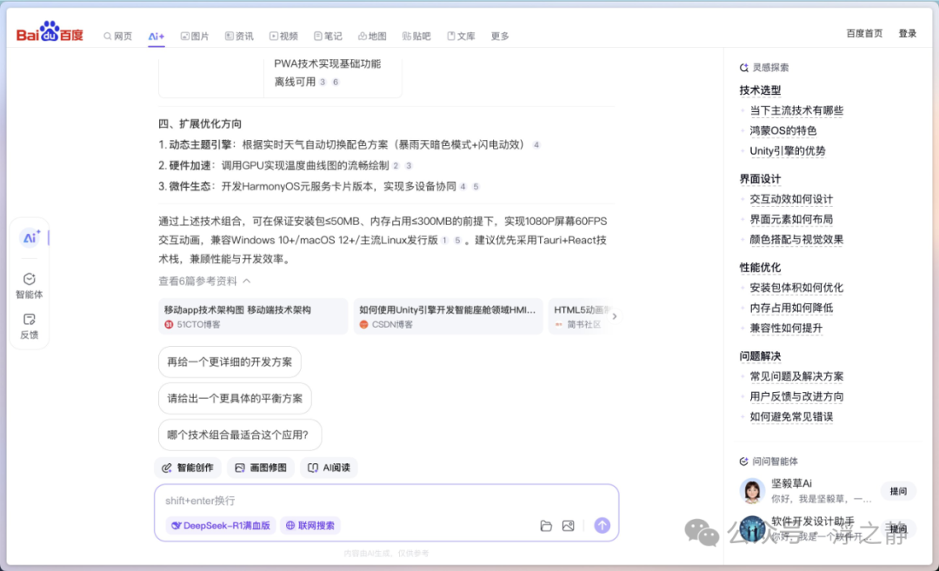Click suggestion 再给一个更详细的开发方案
Screen dimensions: 939x571
click(230, 362)
